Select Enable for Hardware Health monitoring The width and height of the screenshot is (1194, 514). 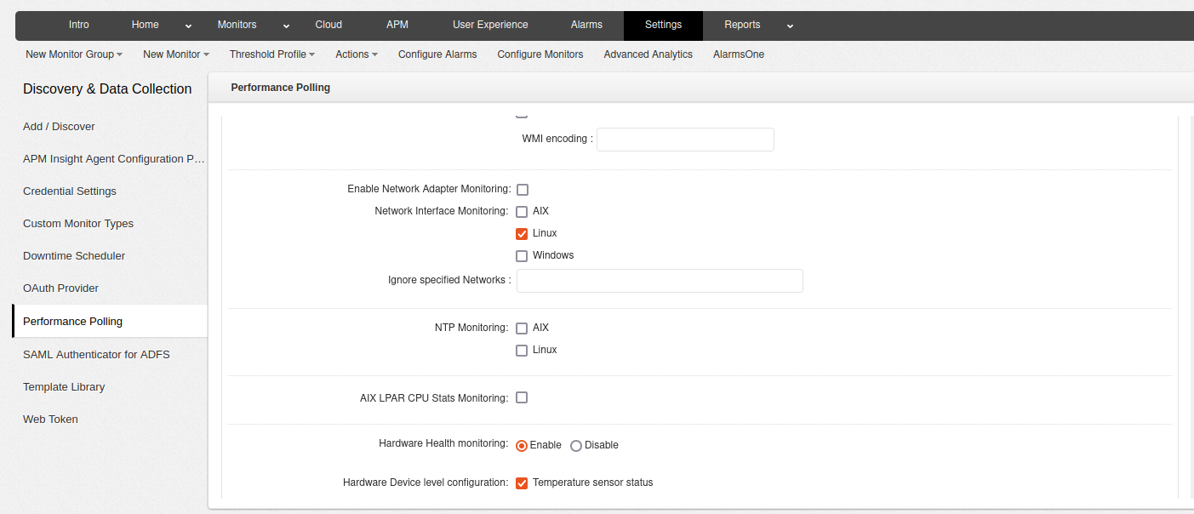point(522,446)
